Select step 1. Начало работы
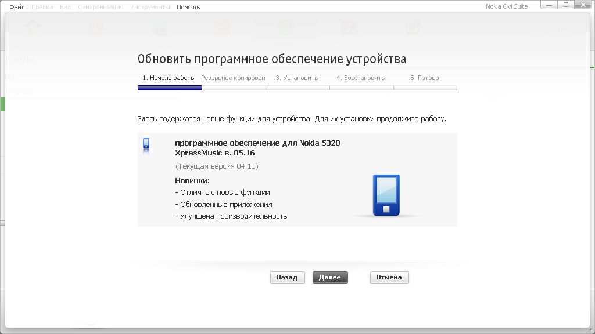The width and height of the screenshot is (595, 334). tap(169, 78)
